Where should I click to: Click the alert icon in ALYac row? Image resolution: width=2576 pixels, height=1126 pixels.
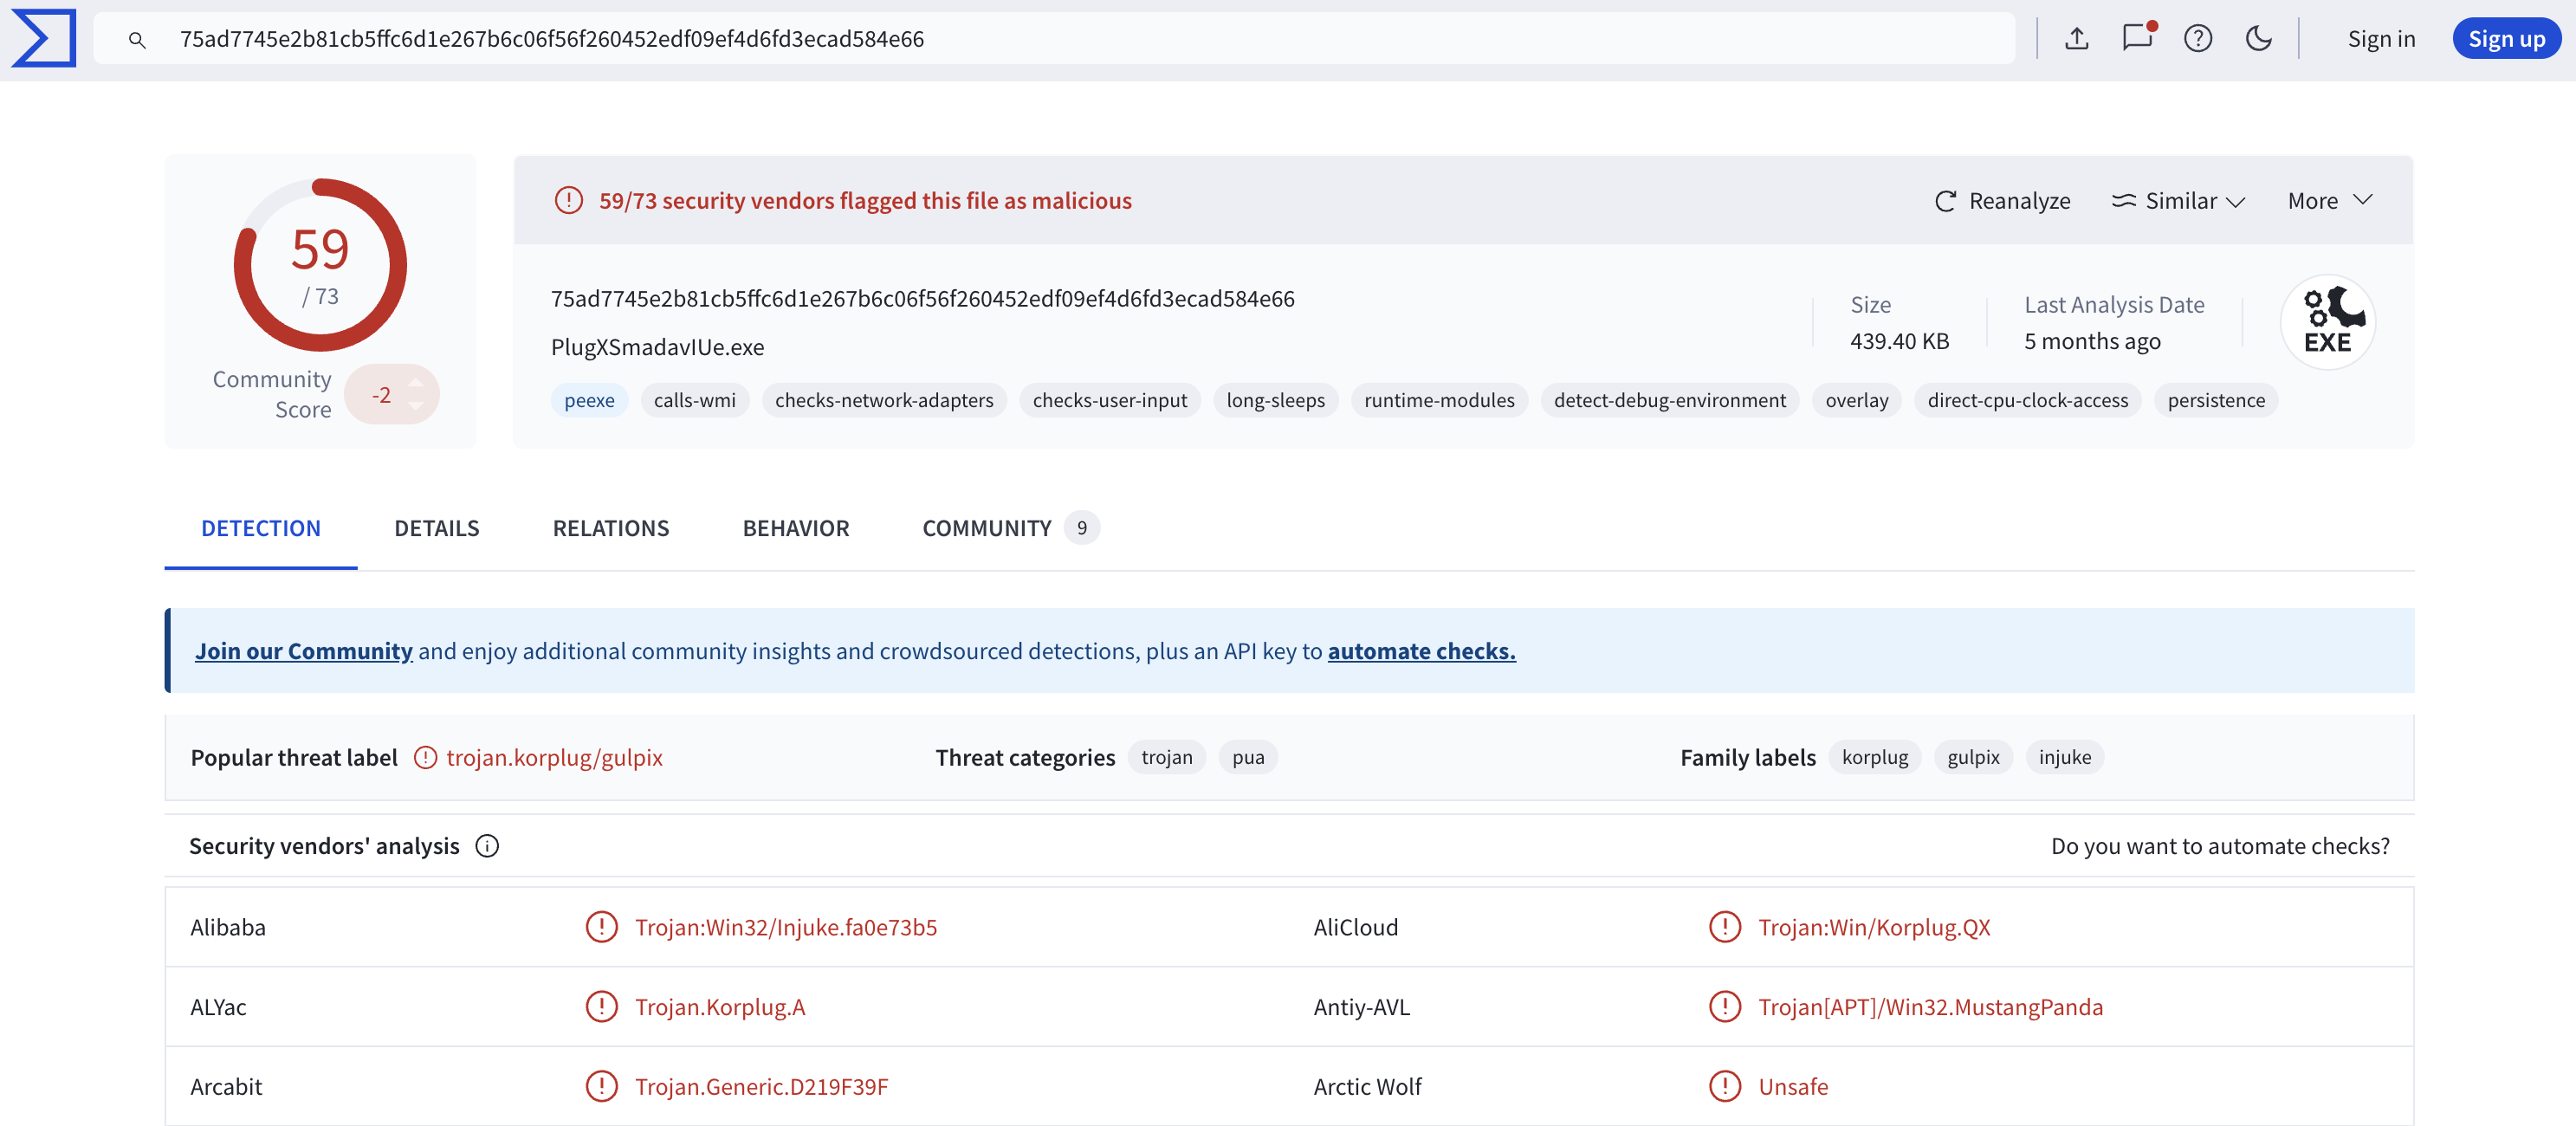tap(602, 1006)
